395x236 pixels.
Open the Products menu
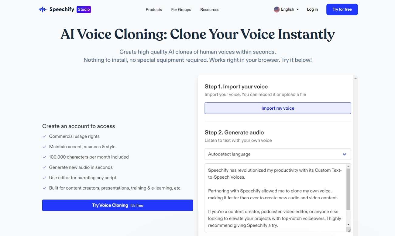coord(154,10)
